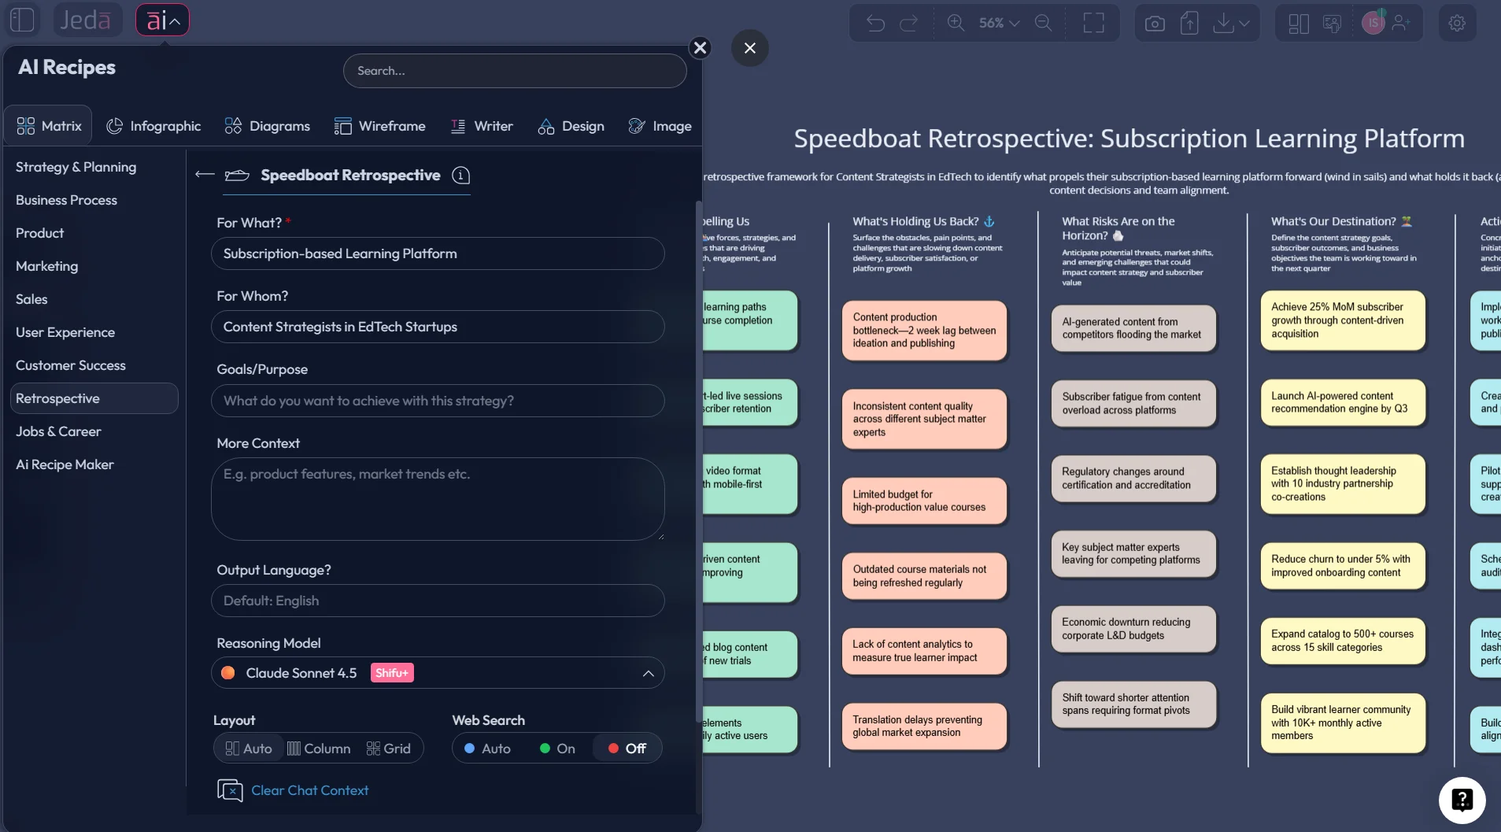The width and height of the screenshot is (1501, 832).
Task: Set Web Search to On
Action: 557,749
